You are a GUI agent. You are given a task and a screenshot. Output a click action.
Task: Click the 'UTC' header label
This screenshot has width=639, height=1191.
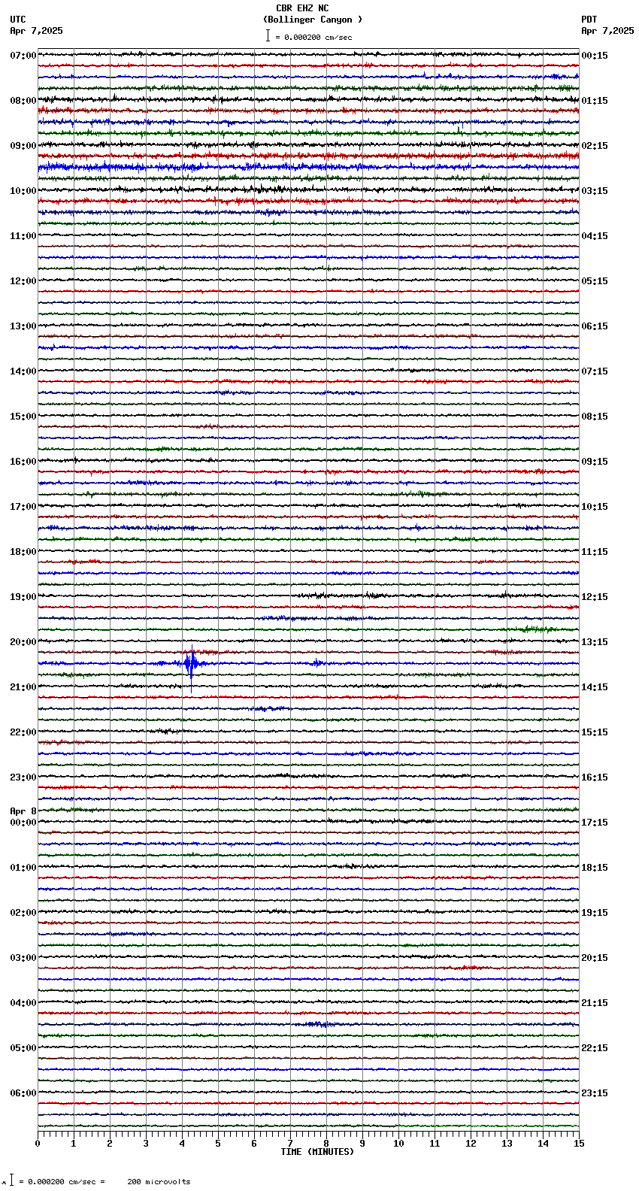pos(18,20)
